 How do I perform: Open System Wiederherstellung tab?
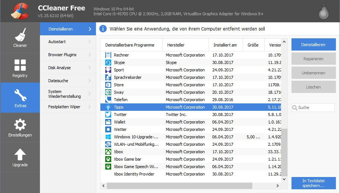point(68,94)
